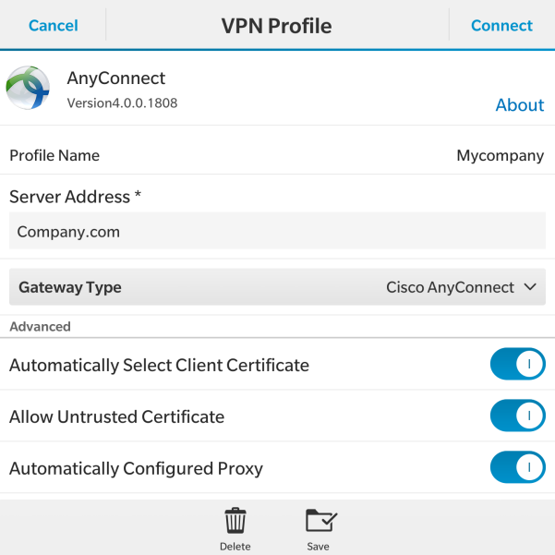Viewport: 555px width, 555px height.
Task: Select the Cisco AnyConnect gateway value
Action: [450, 287]
